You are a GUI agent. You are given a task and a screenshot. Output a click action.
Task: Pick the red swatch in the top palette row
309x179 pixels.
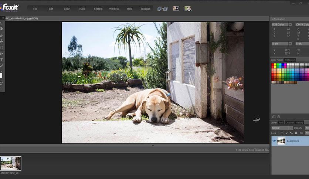[273, 65]
